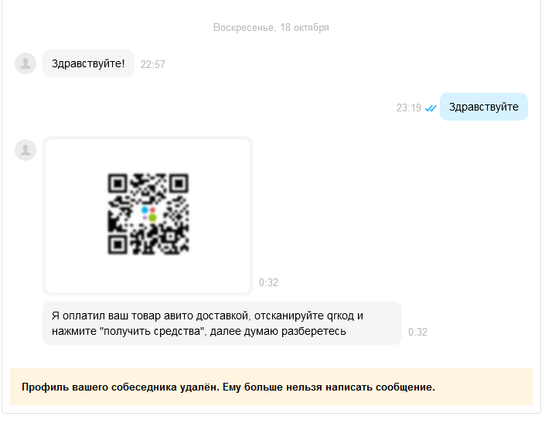545x423 pixels.
Task: Click the text "Ему больше нельзя написать сообщение"
Action: click(x=329, y=387)
